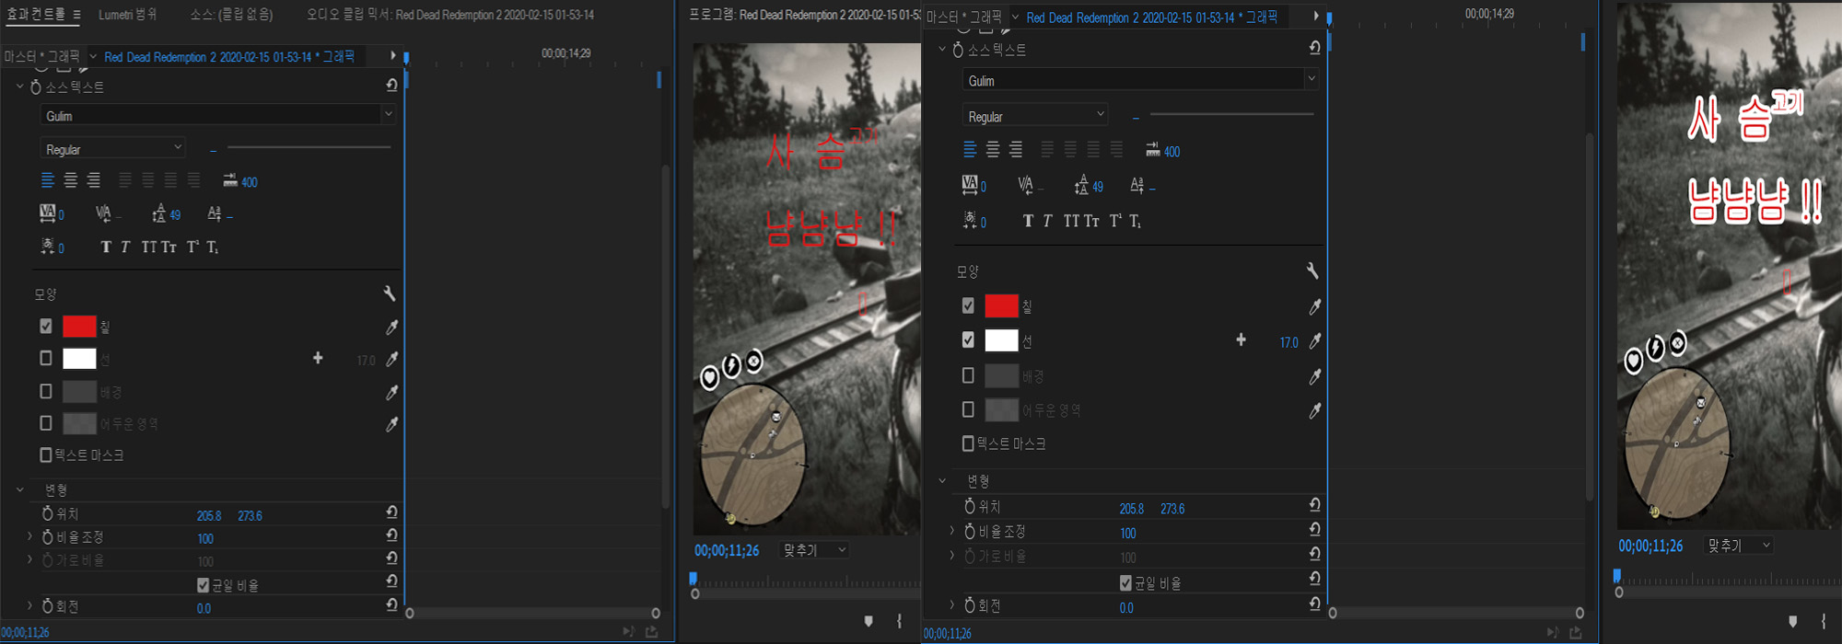Viewport: 1842px width, 644px height.
Task: Expand 회전 in the right panel
Action: click(951, 605)
